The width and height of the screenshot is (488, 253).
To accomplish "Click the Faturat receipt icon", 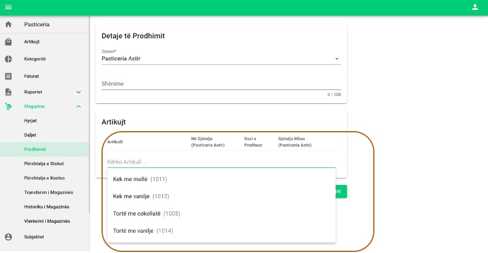I will tap(8, 76).
